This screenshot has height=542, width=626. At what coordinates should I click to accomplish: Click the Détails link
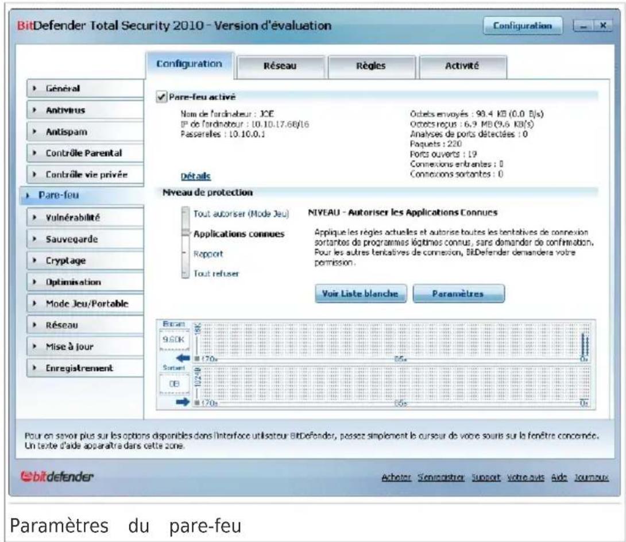(196, 176)
